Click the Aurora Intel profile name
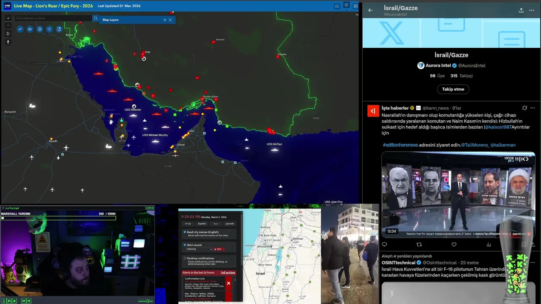Image resolution: width=541 pixels, height=304 pixels. coord(438,65)
